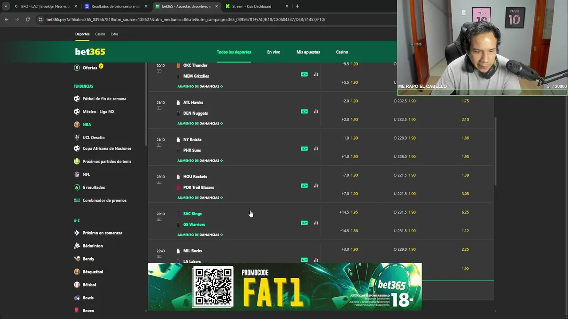Screen dimensions: 568x319
Task: Select Deportes in top menu
Action: pyautogui.click(x=82, y=34)
